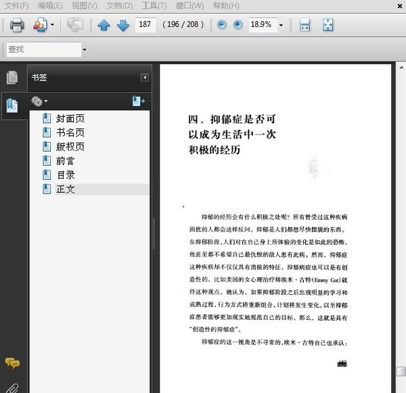406x393 pixels.
Task: Open the zoom percentage dropdown
Action: click(x=281, y=26)
